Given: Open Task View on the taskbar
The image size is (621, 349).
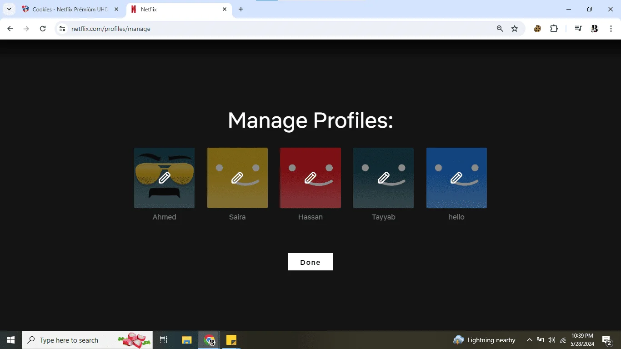Looking at the screenshot, I should (164, 340).
